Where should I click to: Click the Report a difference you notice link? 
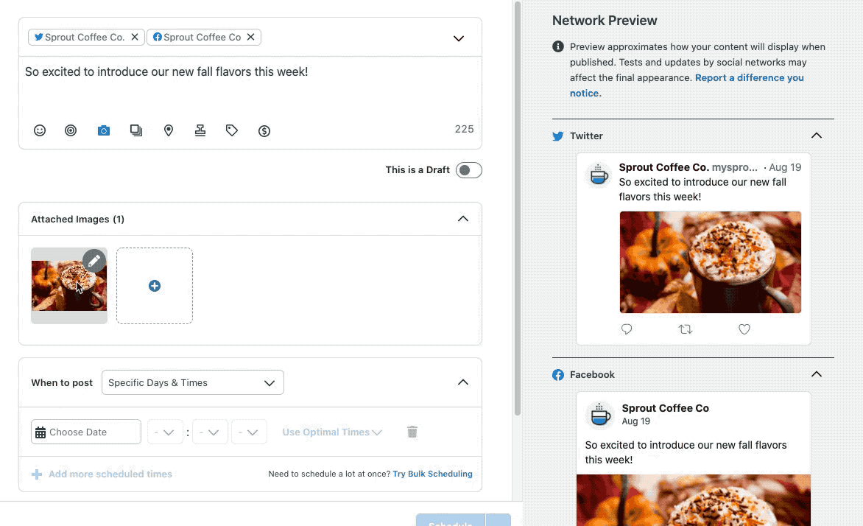tap(749, 77)
